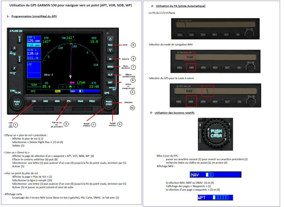Click APR on the first C172 autopilot panel
The width and height of the screenshot is (284, 207).
(203, 34)
